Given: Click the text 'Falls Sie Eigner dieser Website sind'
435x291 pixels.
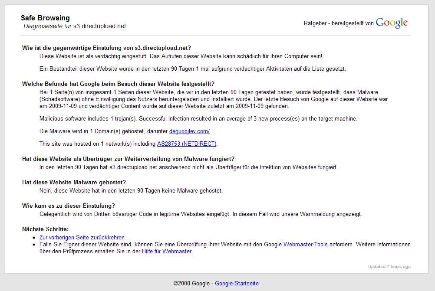Looking at the screenshot, I should click(x=86, y=245).
